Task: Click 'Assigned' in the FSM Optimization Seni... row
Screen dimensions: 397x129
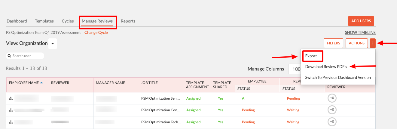Action: 193,98
